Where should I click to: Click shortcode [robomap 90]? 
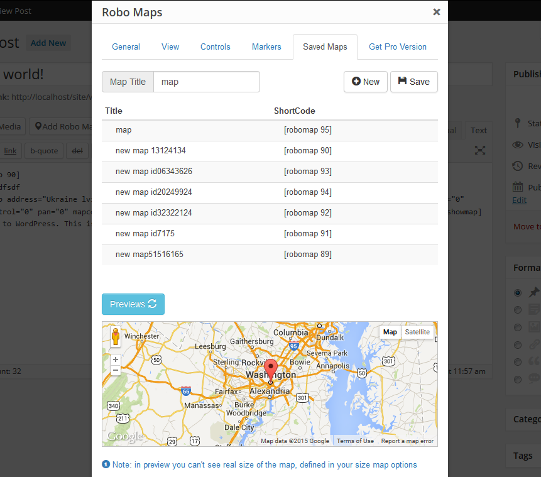tap(308, 151)
